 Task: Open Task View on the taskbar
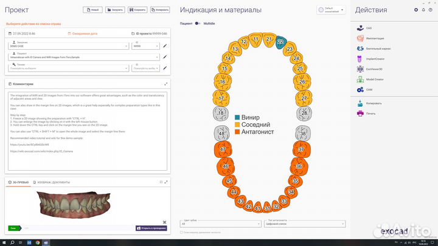(x=21, y=242)
